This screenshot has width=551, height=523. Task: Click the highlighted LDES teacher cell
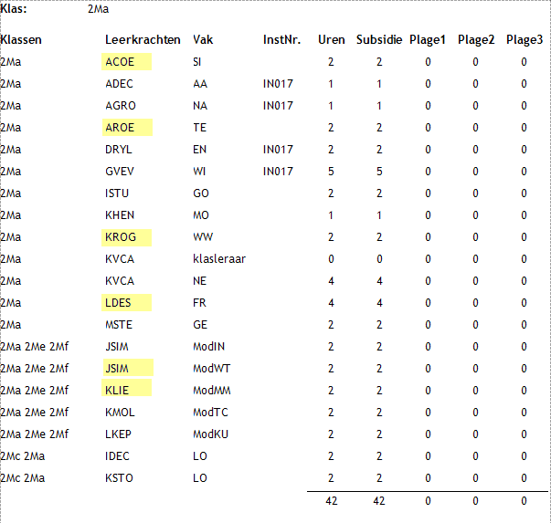point(126,302)
